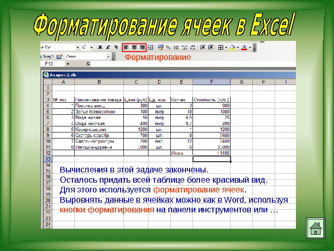Select column B header
Image resolution: width=334 pixels, height=251 pixels.
99,82
